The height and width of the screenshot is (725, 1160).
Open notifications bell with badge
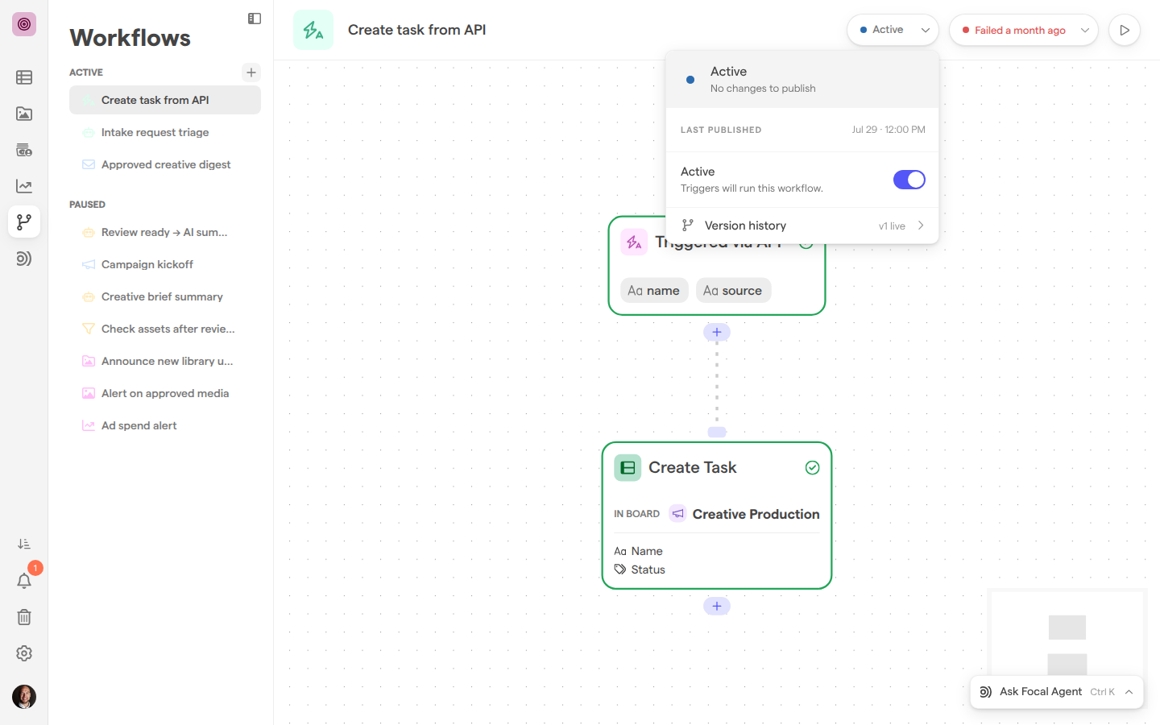[24, 581]
